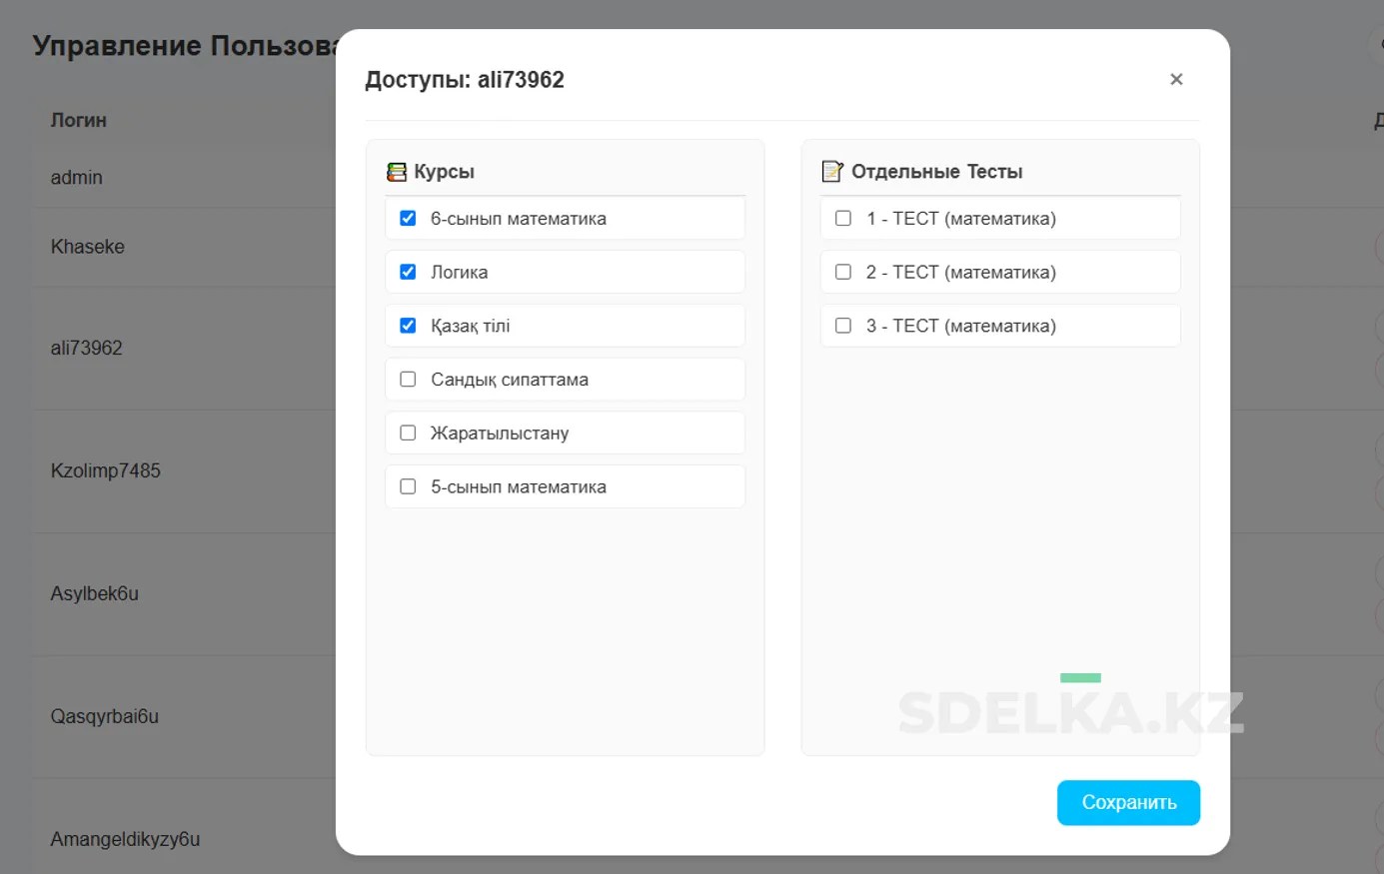Click the dialog title Доступы: ali73962
The image size is (1384, 874).
pos(465,80)
